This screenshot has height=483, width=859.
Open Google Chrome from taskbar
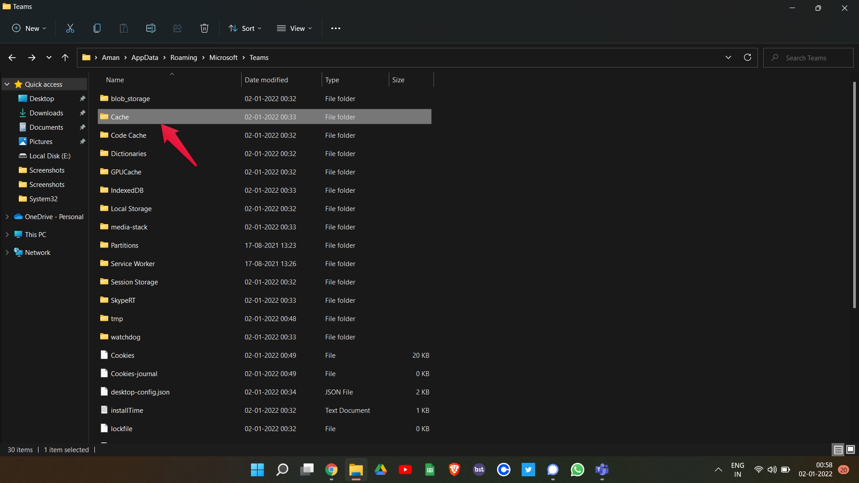[332, 470]
